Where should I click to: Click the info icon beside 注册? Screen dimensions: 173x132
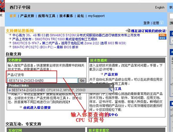161,23
